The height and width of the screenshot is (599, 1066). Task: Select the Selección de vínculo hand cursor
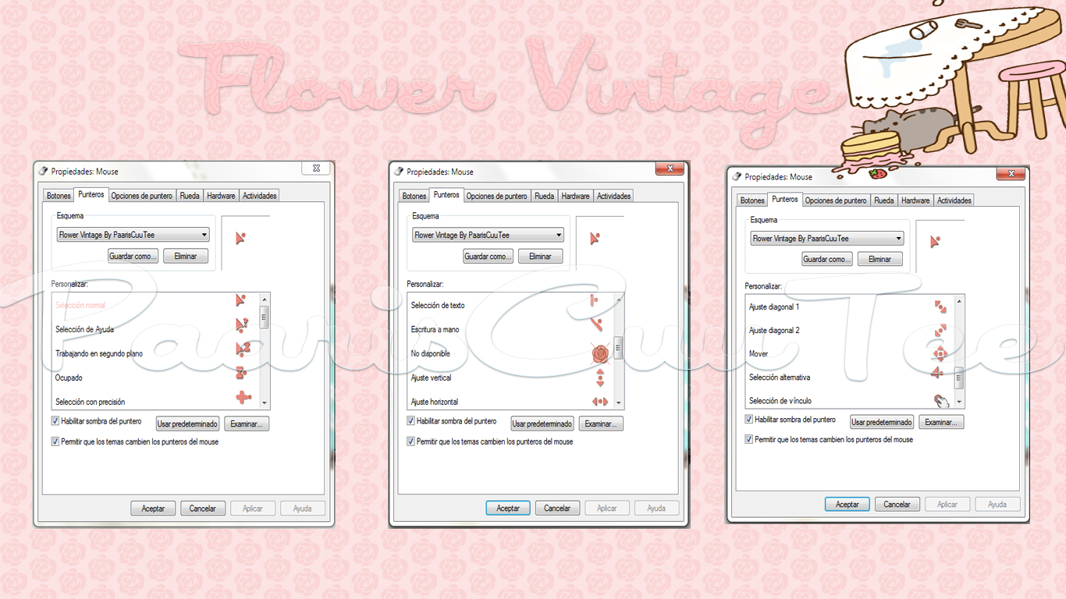(940, 400)
